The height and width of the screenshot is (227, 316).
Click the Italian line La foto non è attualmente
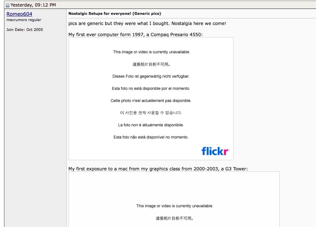pos(151,125)
